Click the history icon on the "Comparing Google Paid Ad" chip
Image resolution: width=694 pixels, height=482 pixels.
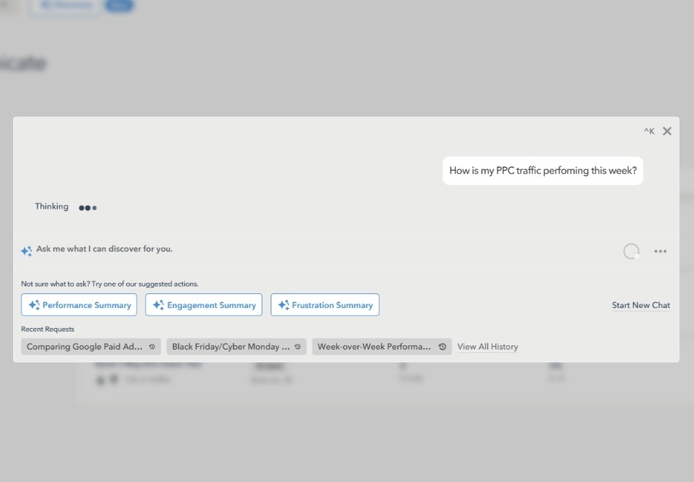tap(152, 346)
